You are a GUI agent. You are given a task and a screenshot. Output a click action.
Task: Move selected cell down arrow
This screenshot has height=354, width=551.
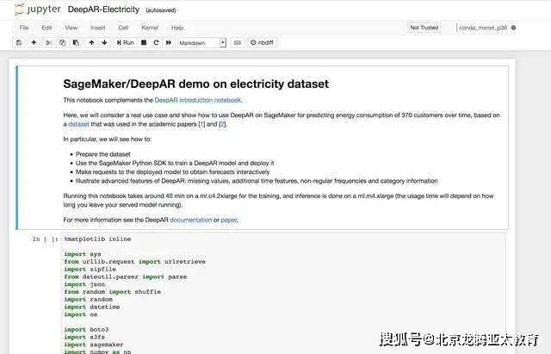click(105, 42)
